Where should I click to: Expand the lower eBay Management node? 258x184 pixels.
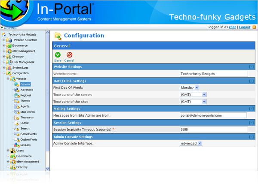coord(8,162)
